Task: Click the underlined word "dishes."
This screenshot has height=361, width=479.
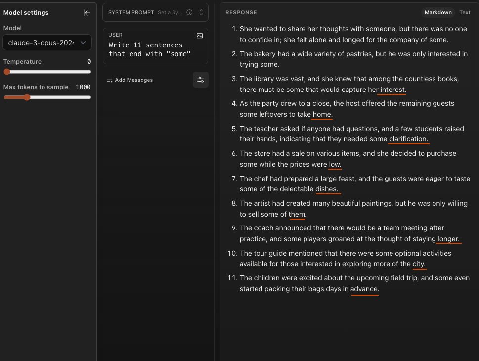Action: (x=327, y=189)
